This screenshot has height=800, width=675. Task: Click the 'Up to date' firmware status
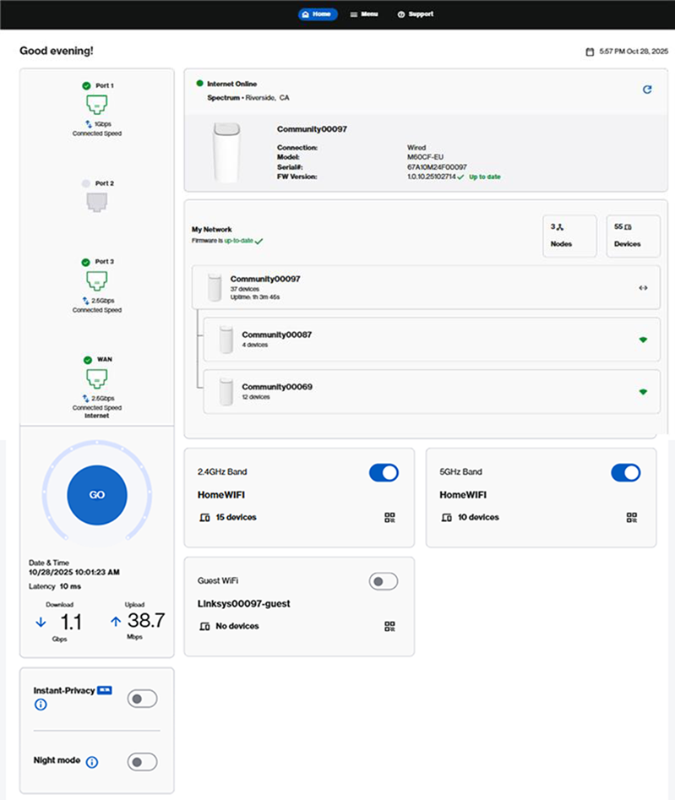tap(485, 177)
